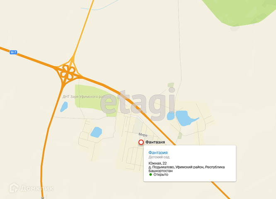Click the ДНТ Заря Уфимского района label

pyautogui.click(x=87, y=97)
